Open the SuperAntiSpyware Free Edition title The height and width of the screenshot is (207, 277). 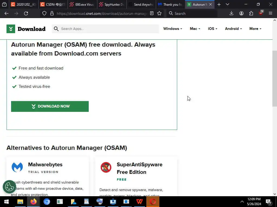pyautogui.click(x=140, y=168)
